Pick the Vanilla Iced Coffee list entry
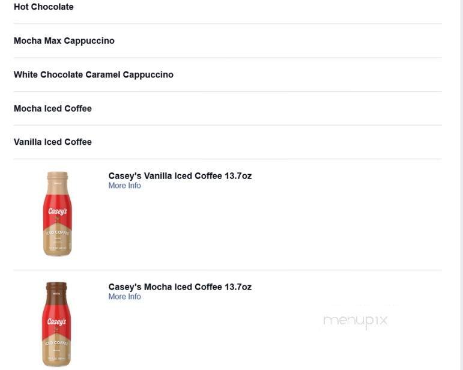463x370 pixels. tap(53, 142)
